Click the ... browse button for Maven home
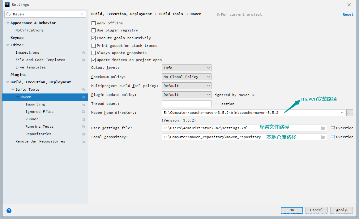This screenshot has width=359, height=219. tap(350, 113)
